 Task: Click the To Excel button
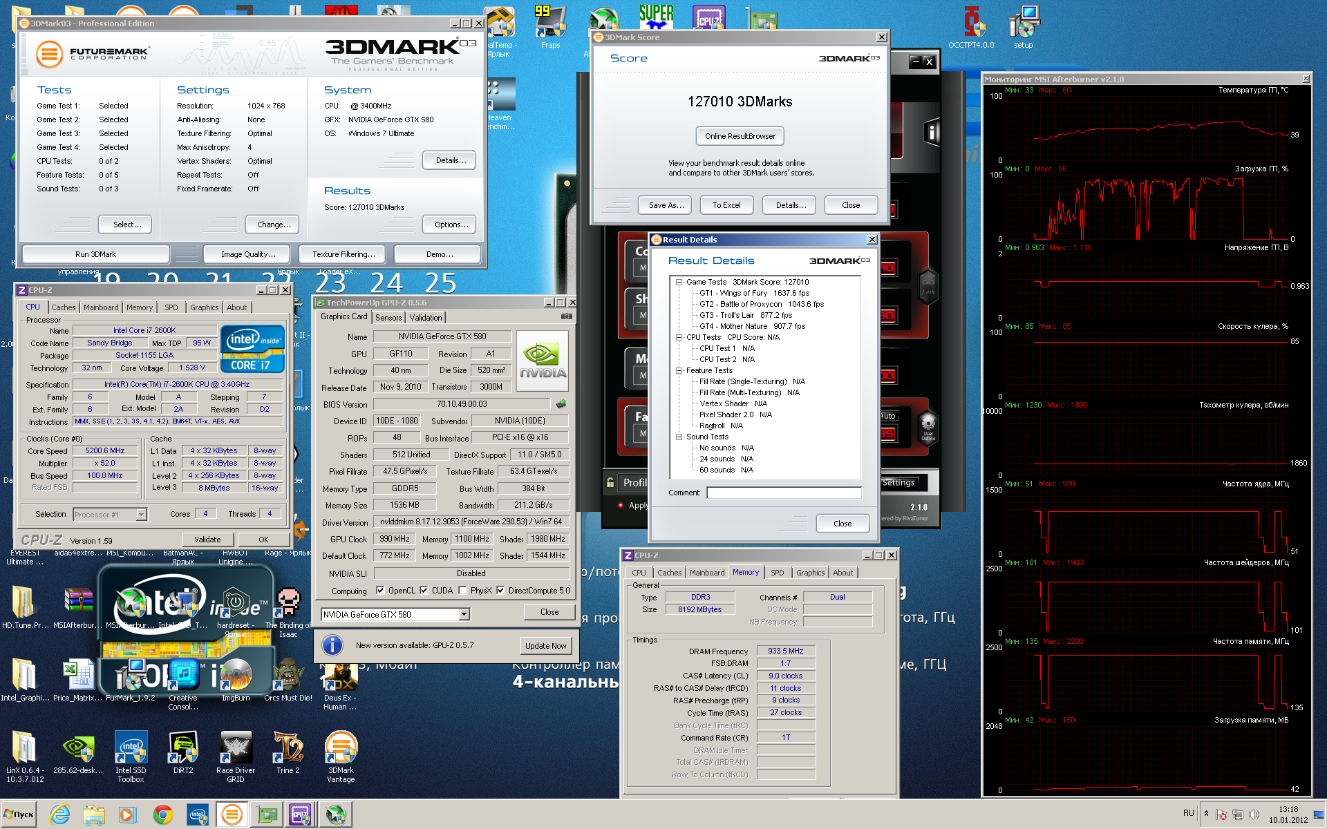(726, 205)
